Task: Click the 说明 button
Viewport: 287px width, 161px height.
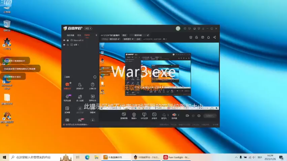Action: 138,39
